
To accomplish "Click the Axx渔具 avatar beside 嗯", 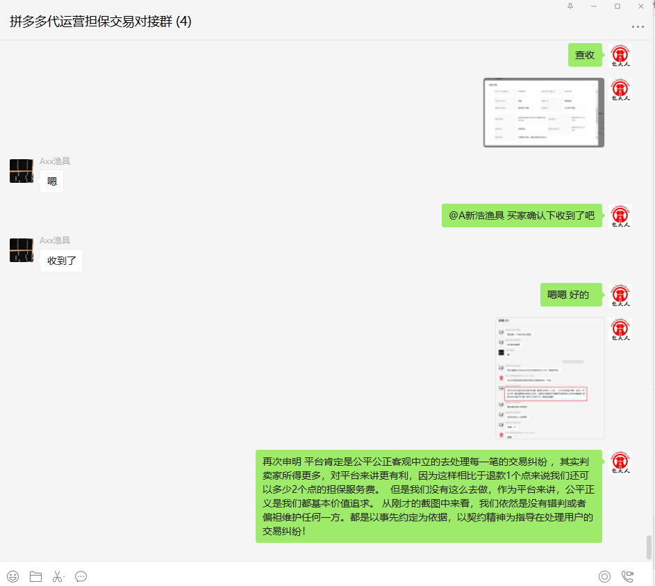I will (x=22, y=171).
